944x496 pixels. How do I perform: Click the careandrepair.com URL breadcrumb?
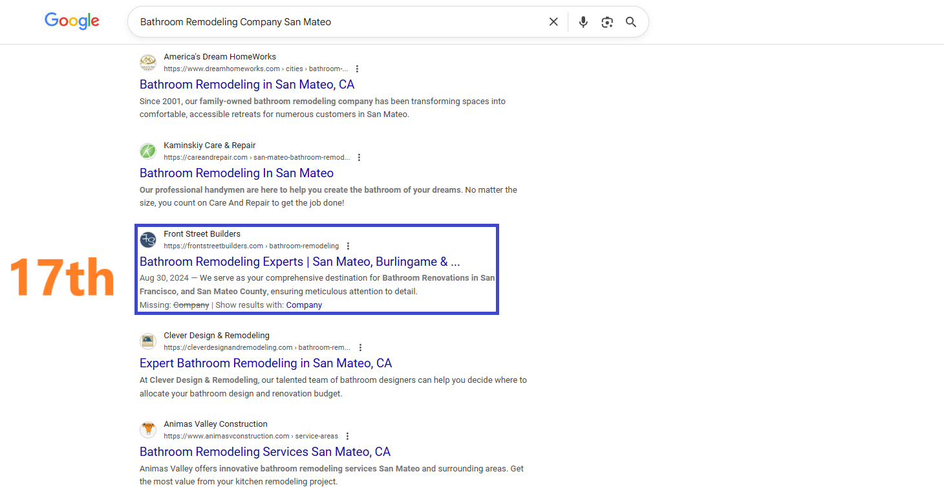[257, 157]
